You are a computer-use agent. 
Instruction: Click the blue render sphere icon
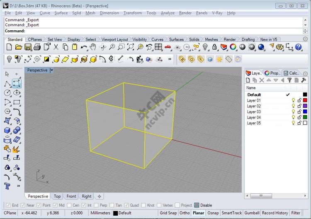pos(261,47)
